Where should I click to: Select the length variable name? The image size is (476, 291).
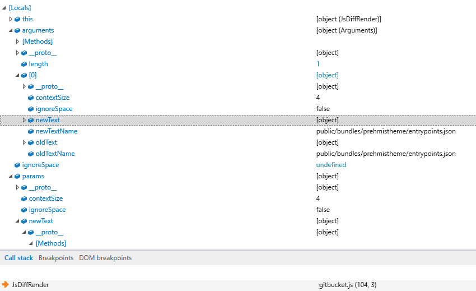point(38,64)
